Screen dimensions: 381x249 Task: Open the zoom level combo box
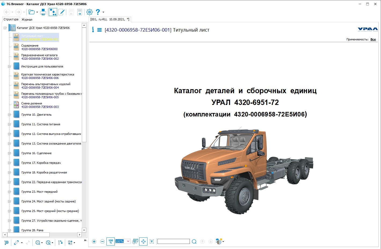[123, 241]
